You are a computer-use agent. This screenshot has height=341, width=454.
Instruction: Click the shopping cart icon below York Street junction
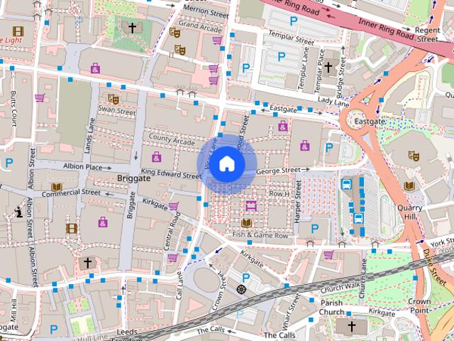(x=328, y=254)
